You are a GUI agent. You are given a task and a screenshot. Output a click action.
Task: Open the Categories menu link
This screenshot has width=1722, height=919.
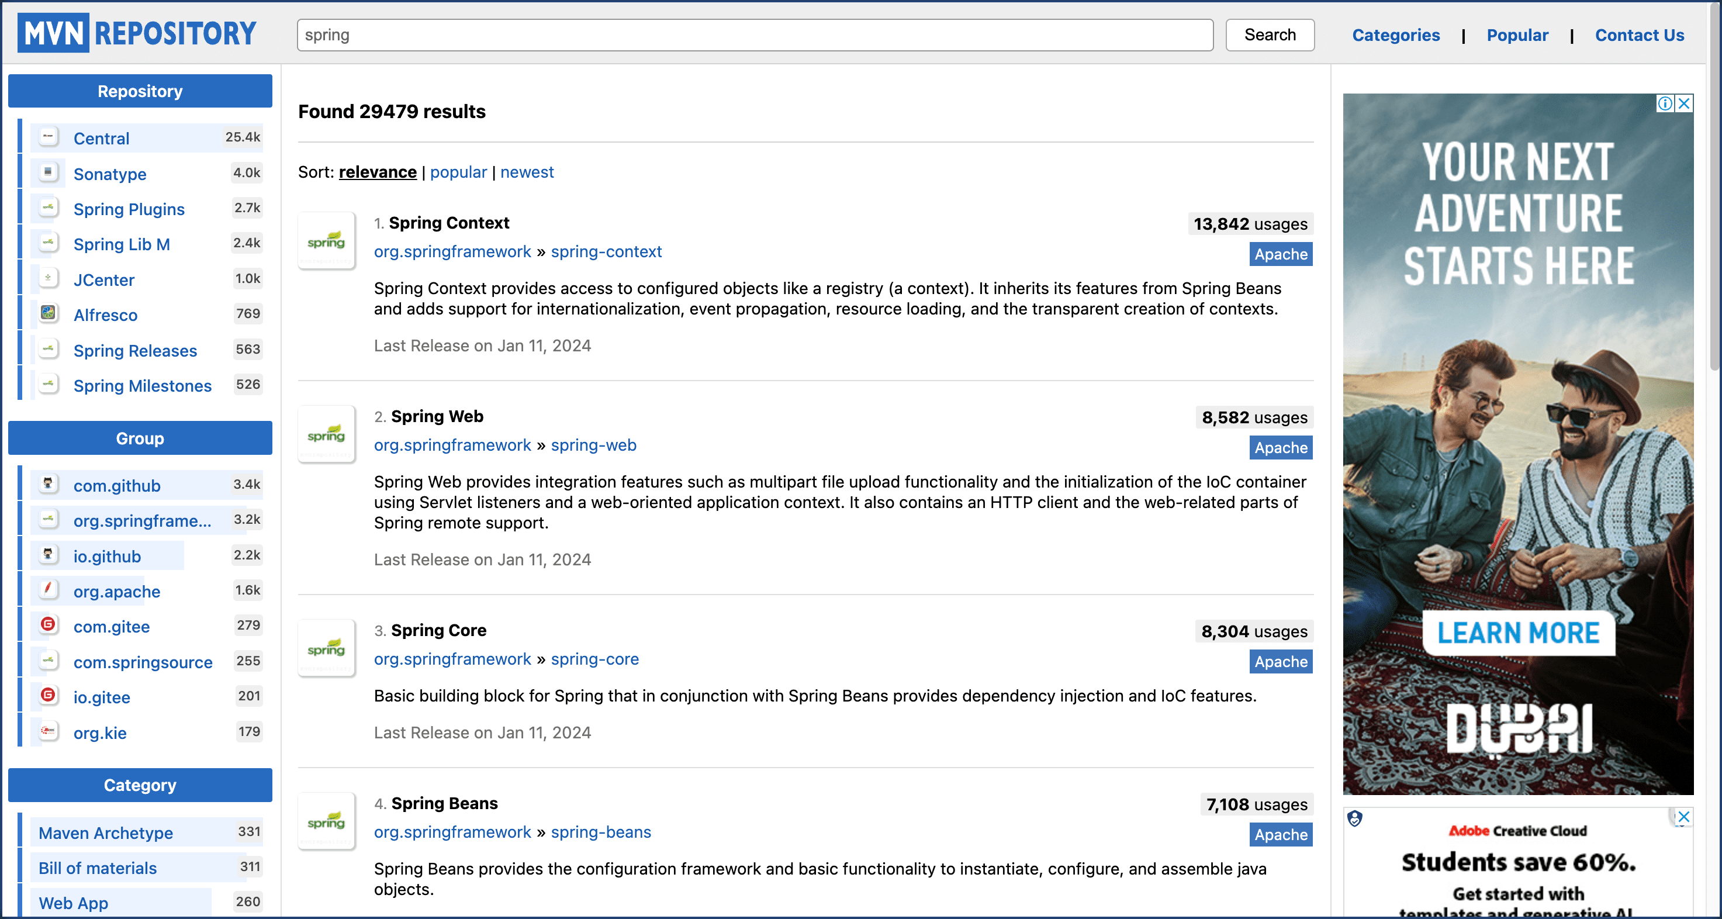pos(1396,34)
